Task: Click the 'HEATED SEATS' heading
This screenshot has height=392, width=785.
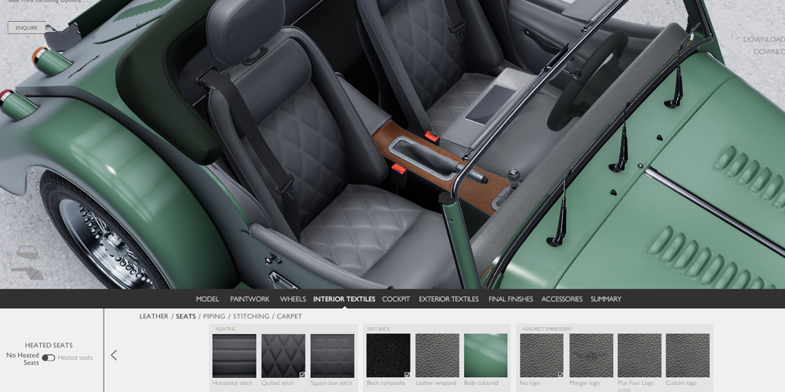Action: pos(49,345)
